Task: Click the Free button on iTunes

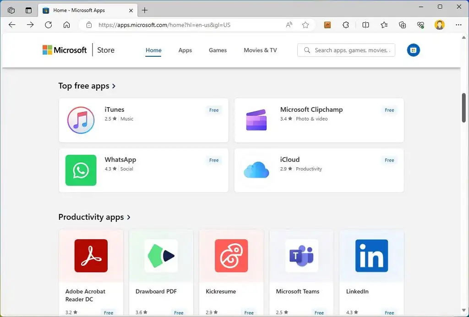Action: tap(213, 110)
